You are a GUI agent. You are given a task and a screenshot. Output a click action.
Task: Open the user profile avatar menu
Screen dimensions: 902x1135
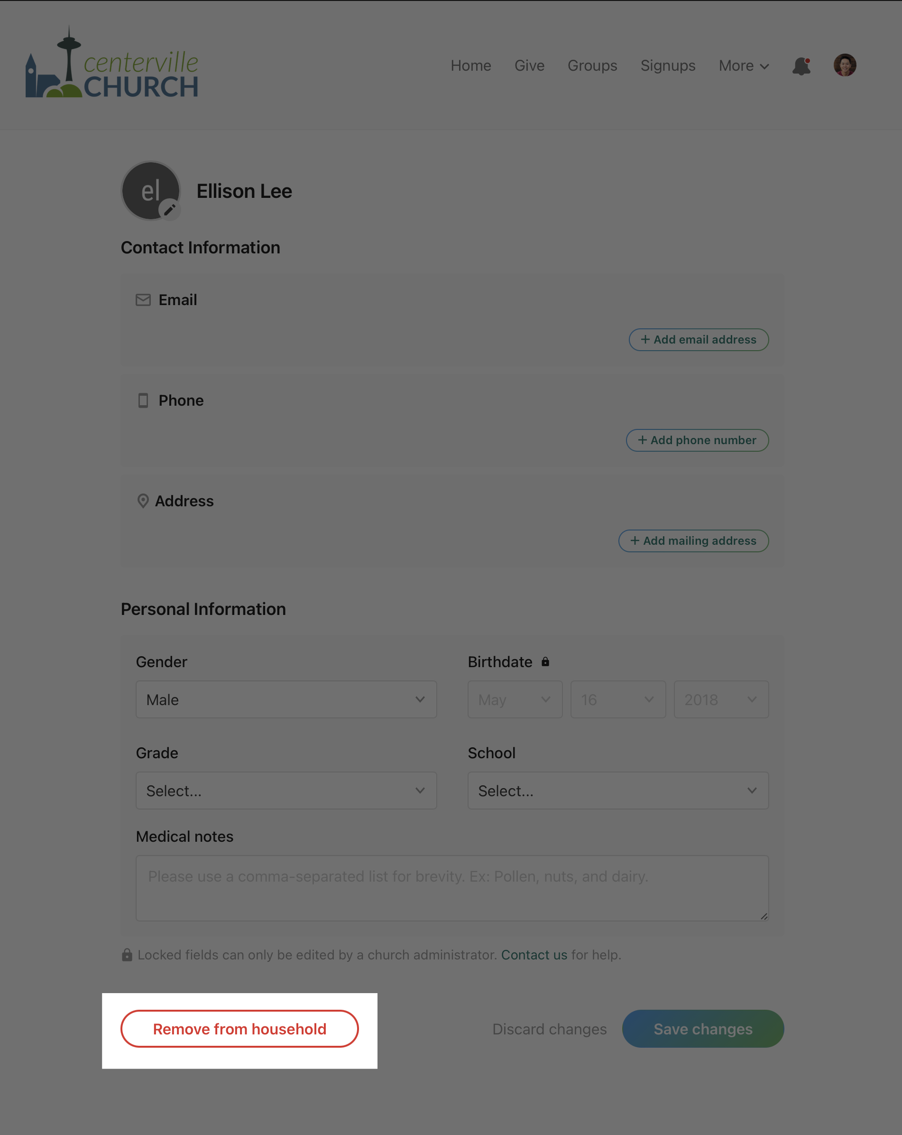(x=844, y=65)
